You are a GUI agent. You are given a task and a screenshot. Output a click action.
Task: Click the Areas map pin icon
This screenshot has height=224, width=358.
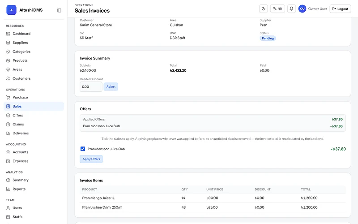coord(8,69)
